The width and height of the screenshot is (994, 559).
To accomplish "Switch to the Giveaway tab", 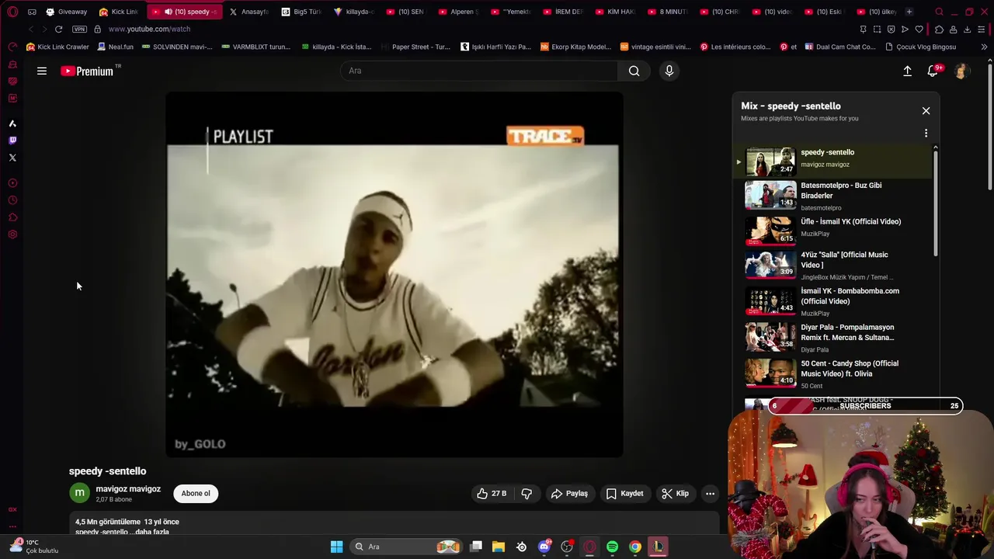I will pyautogui.click(x=66, y=12).
